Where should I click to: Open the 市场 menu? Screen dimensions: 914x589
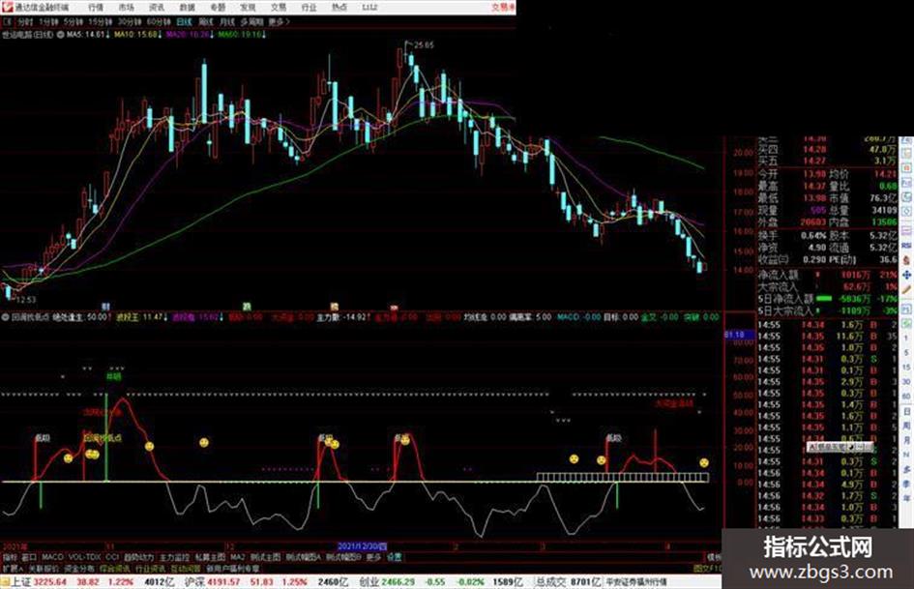127,7
